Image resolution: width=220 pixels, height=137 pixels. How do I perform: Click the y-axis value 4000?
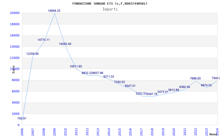click(x=15, y=102)
